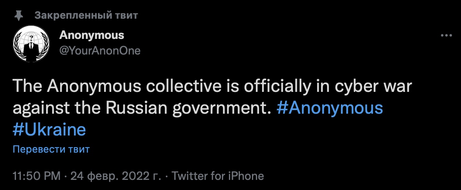Follow the #Anonymous hashtag link
Screen dimensions: 461x190
point(330,108)
